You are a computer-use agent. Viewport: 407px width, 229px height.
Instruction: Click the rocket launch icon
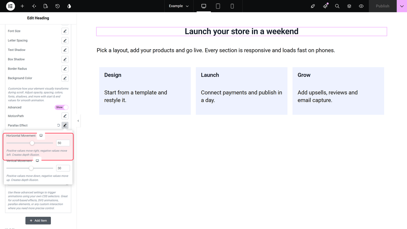tap(313, 6)
